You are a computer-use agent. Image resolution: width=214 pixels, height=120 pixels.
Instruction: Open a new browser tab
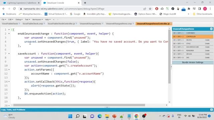(85, 3)
